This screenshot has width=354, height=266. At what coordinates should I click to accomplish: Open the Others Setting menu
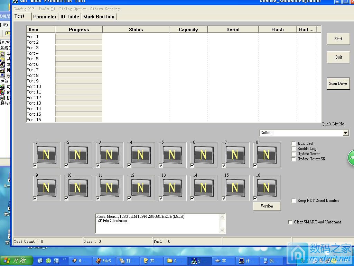click(x=105, y=9)
